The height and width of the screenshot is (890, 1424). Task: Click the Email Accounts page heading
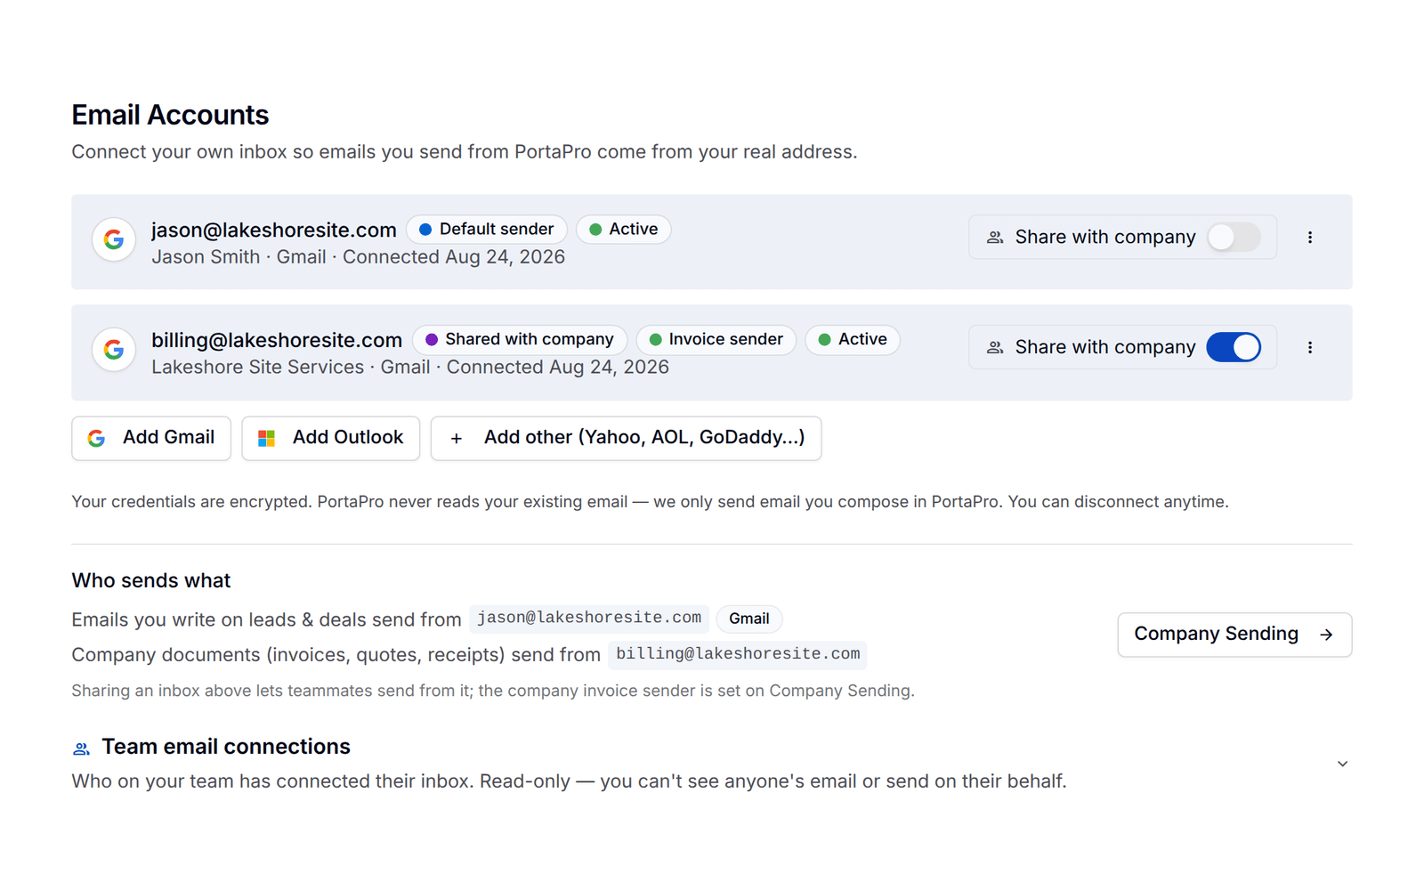pos(170,115)
